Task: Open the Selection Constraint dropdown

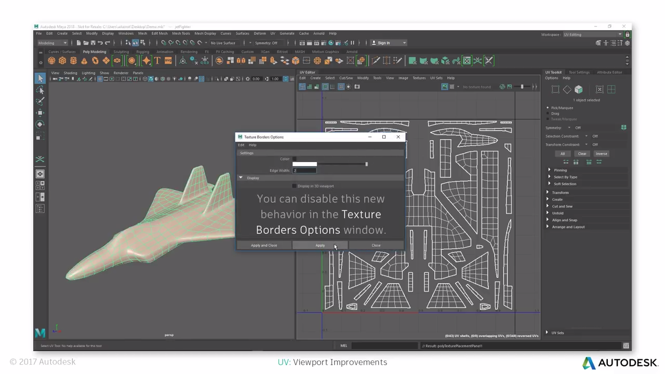Action: [587, 136]
